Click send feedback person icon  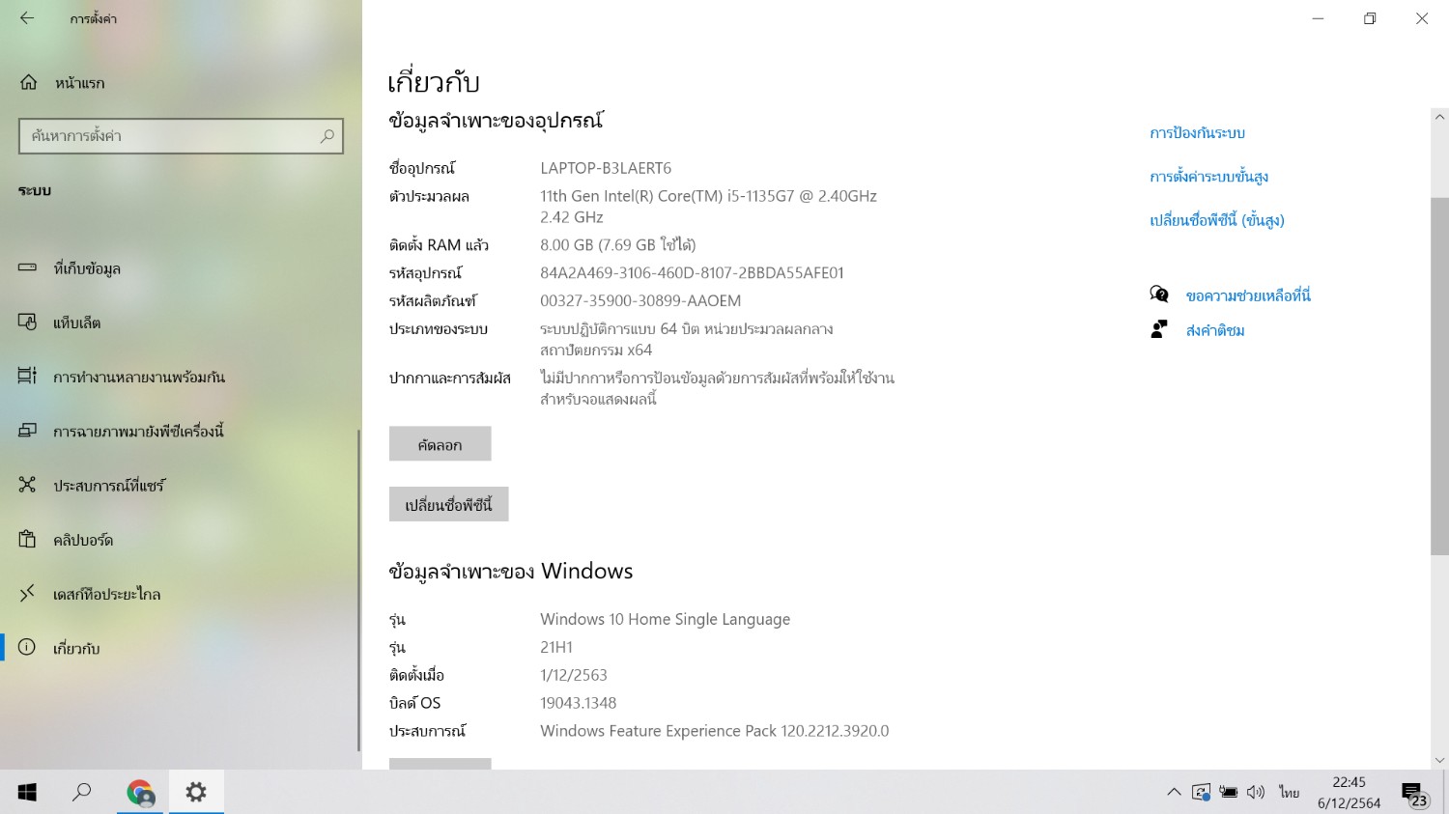1159,329
